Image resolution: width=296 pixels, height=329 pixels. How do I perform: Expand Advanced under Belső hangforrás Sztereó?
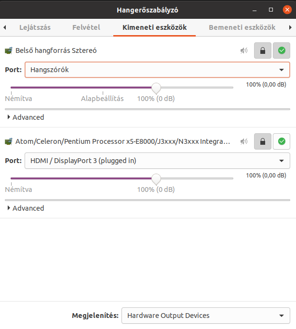(26, 117)
